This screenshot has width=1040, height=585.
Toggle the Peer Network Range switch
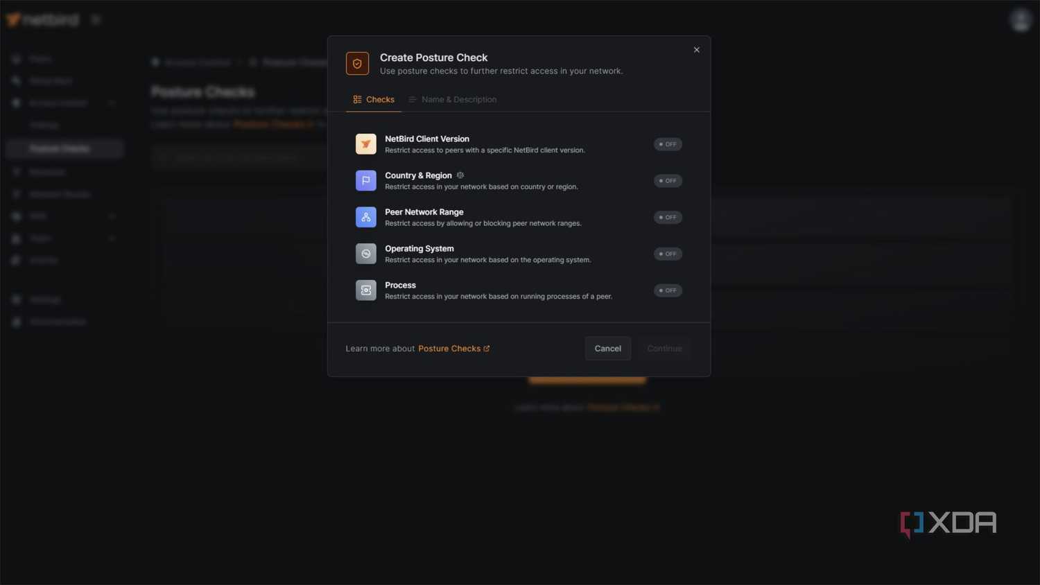point(668,217)
